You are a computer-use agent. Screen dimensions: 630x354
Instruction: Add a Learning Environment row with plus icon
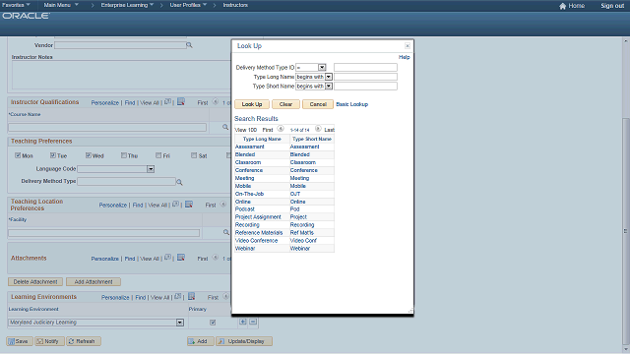(x=243, y=322)
